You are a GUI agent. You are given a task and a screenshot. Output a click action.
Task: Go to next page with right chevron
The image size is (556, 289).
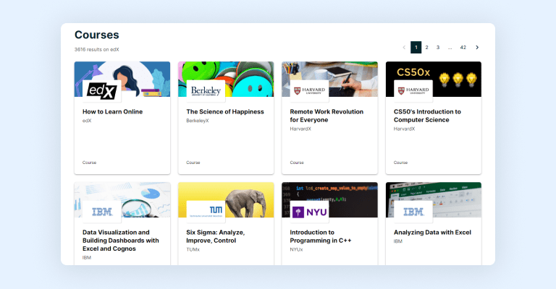tap(477, 48)
